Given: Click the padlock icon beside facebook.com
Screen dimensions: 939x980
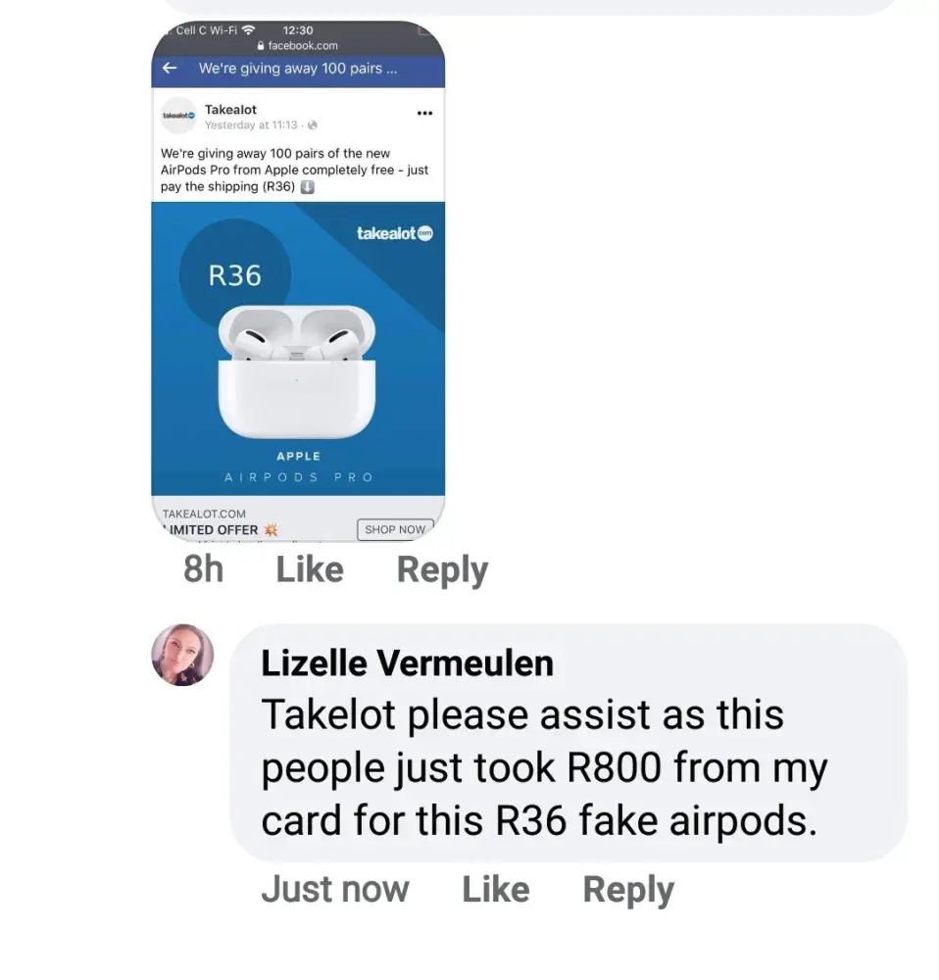Looking at the screenshot, I should pos(261,46).
